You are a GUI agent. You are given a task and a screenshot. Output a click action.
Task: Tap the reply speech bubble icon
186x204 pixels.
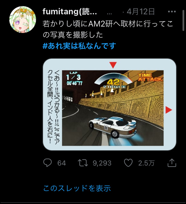coord(47,163)
